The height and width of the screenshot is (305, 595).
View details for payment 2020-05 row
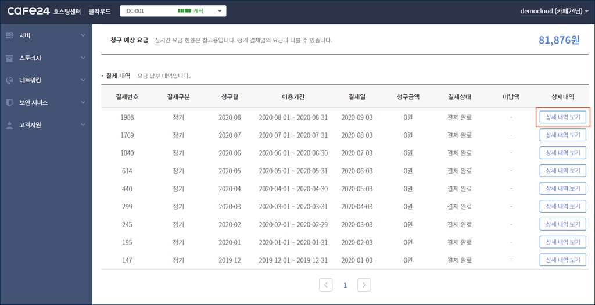click(x=562, y=171)
